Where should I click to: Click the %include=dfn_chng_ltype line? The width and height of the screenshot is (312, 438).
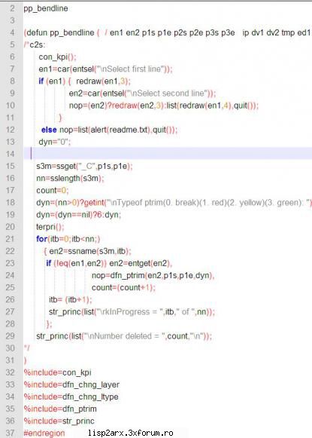pyautogui.click(x=71, y=397)
